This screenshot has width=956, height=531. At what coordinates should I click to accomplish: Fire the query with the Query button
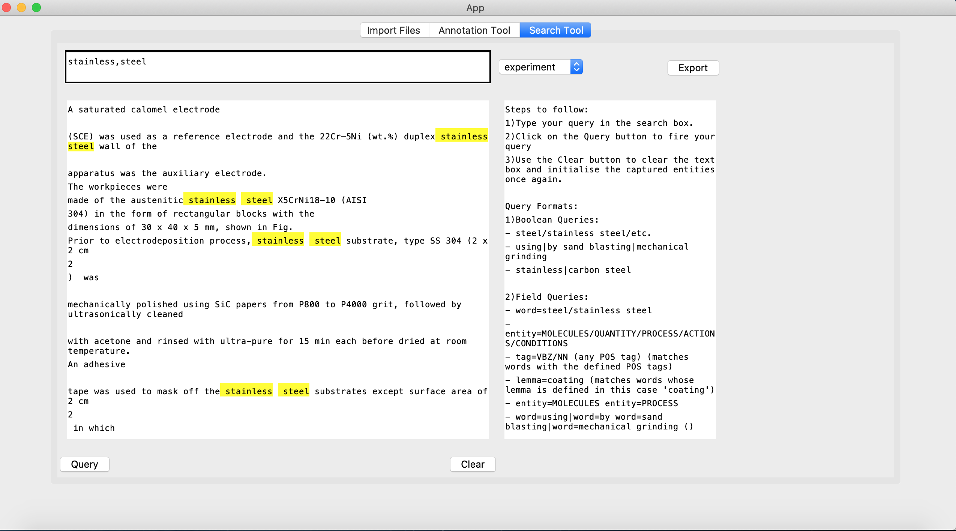tap(84, 464)
